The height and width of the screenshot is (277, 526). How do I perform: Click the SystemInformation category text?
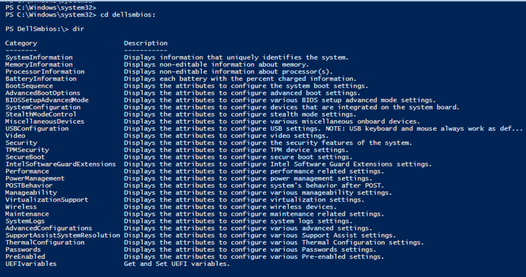click(x=39, y=57)
